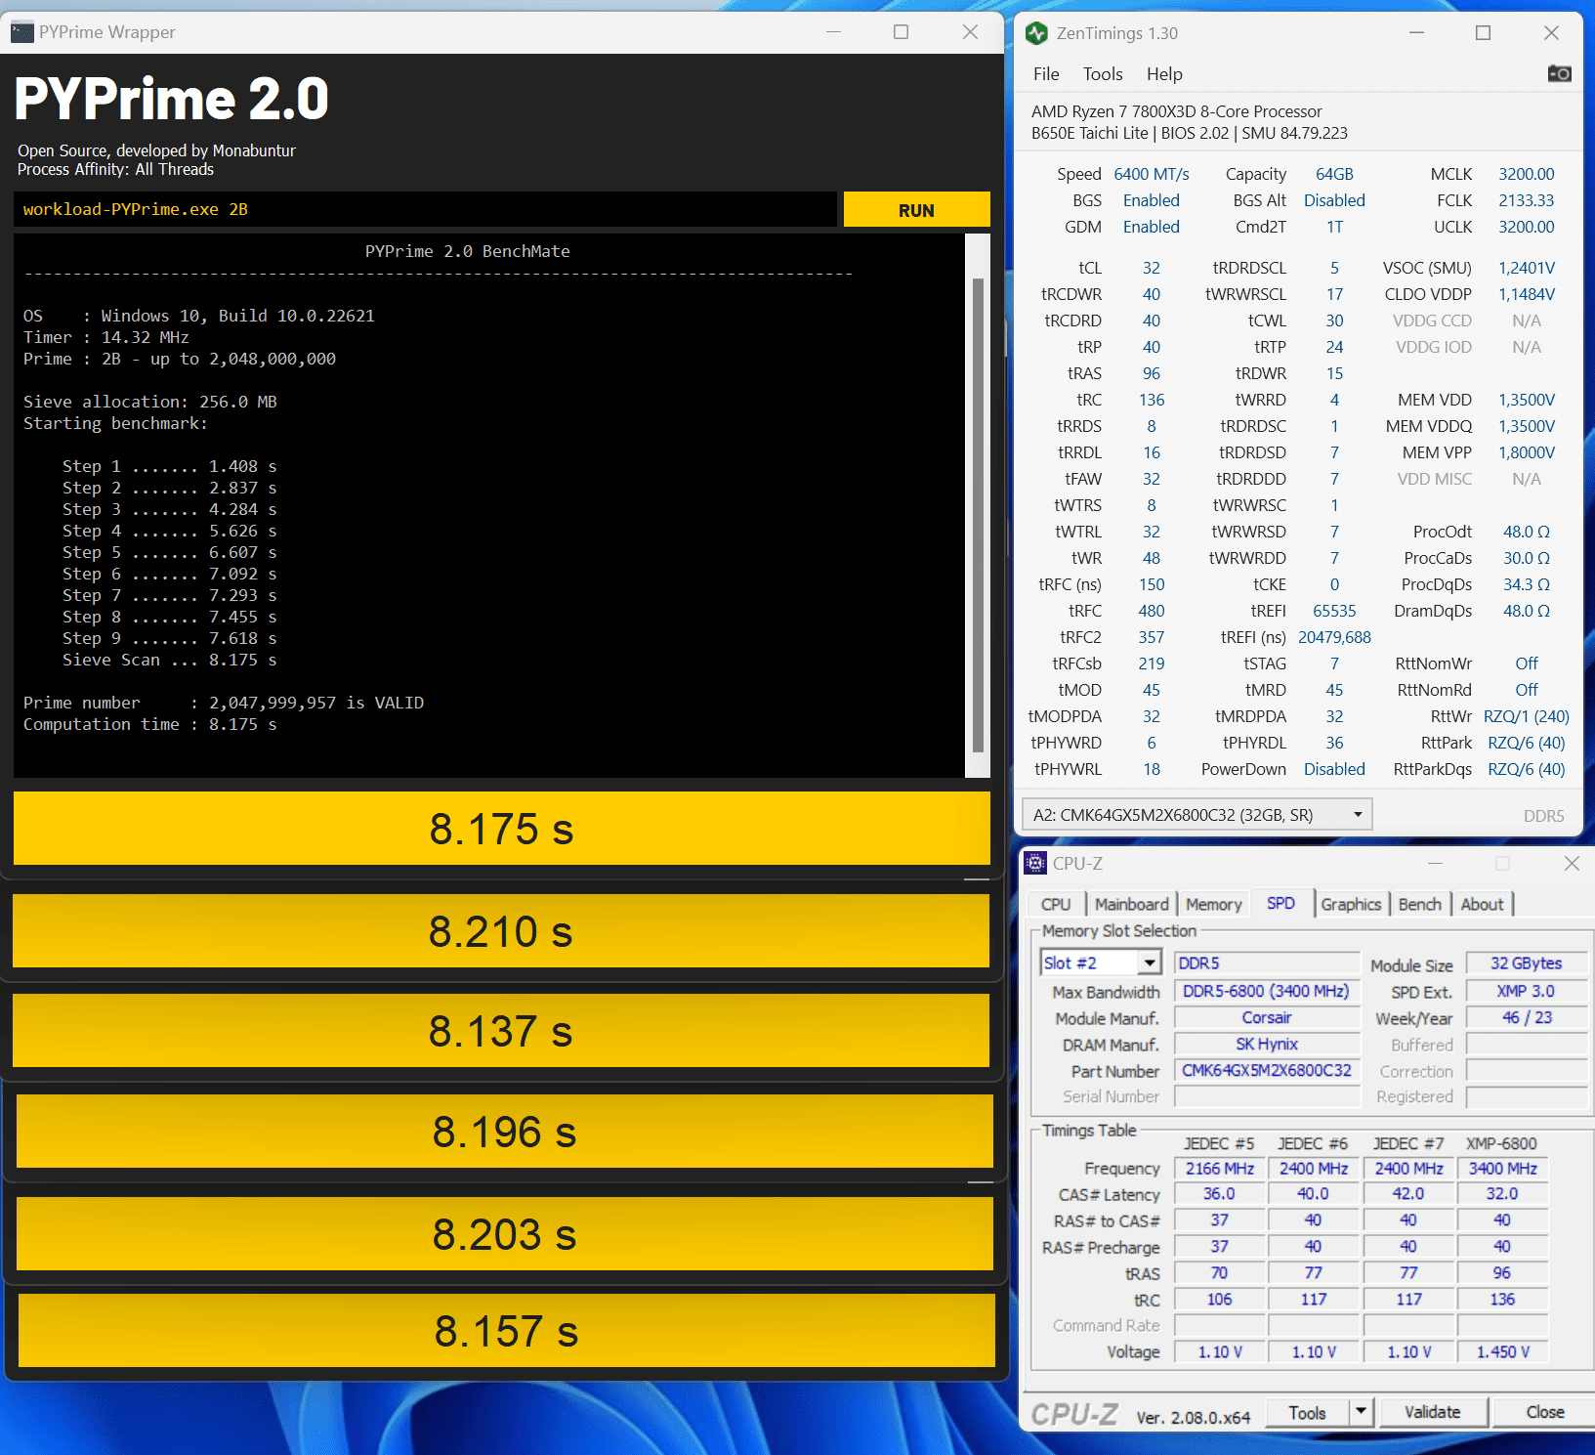
Task: Click the Part Number field CMK64GX5M2X6800C32
Action: click(x=1267, y=1070)
